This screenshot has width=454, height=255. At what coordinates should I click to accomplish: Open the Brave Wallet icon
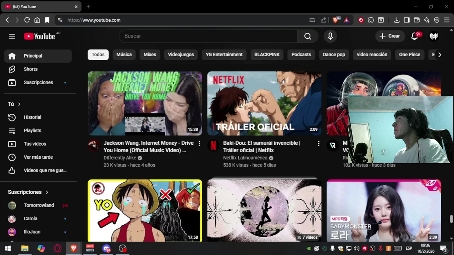417,20
